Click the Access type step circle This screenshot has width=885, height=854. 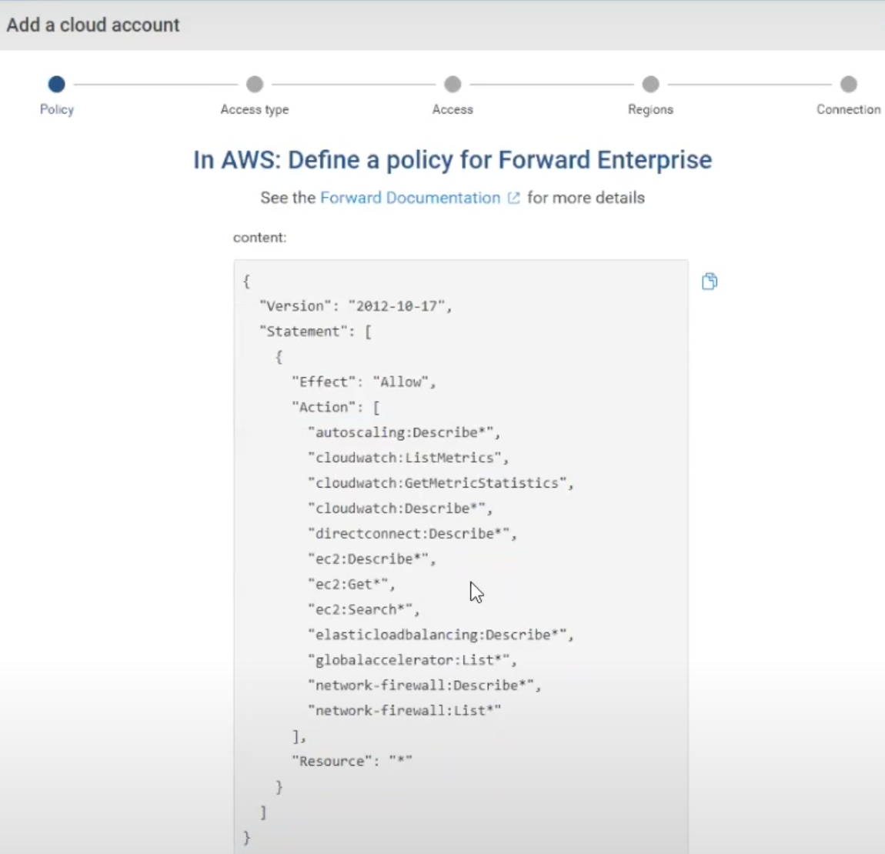point(255,84)
